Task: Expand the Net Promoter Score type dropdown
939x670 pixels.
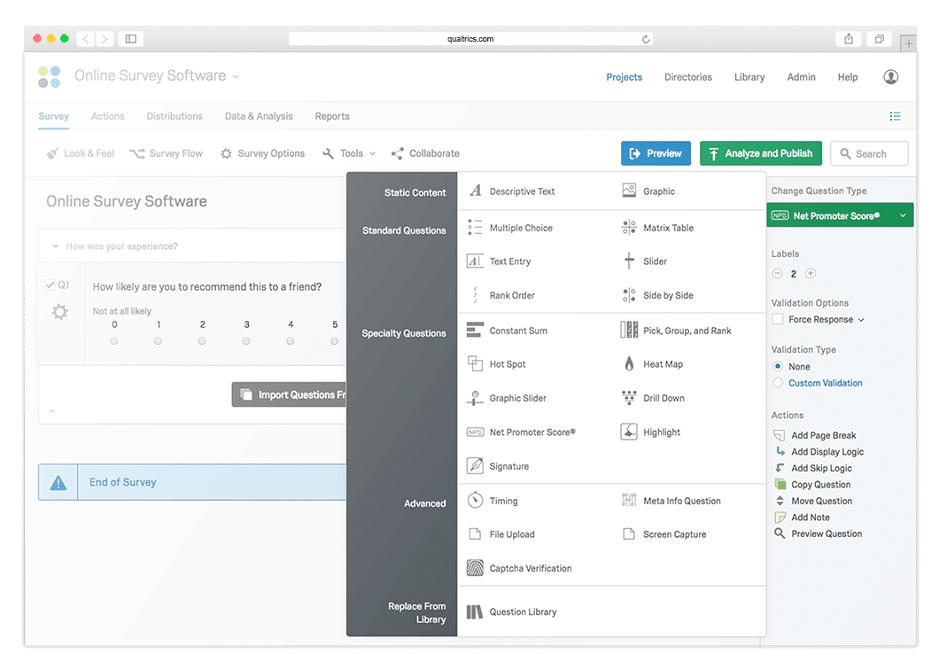Action: (902, 215)
